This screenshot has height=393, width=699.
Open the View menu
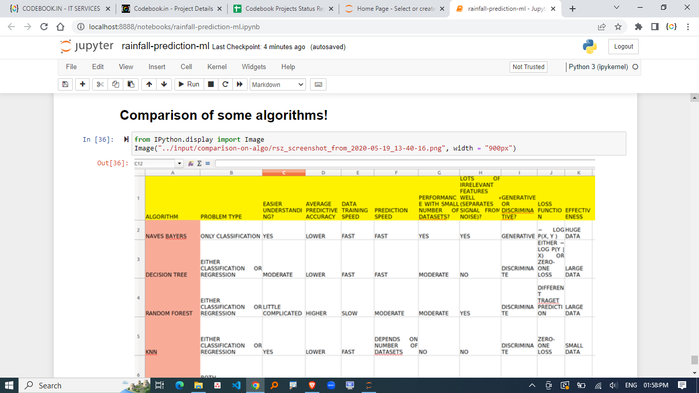(126, 67)
